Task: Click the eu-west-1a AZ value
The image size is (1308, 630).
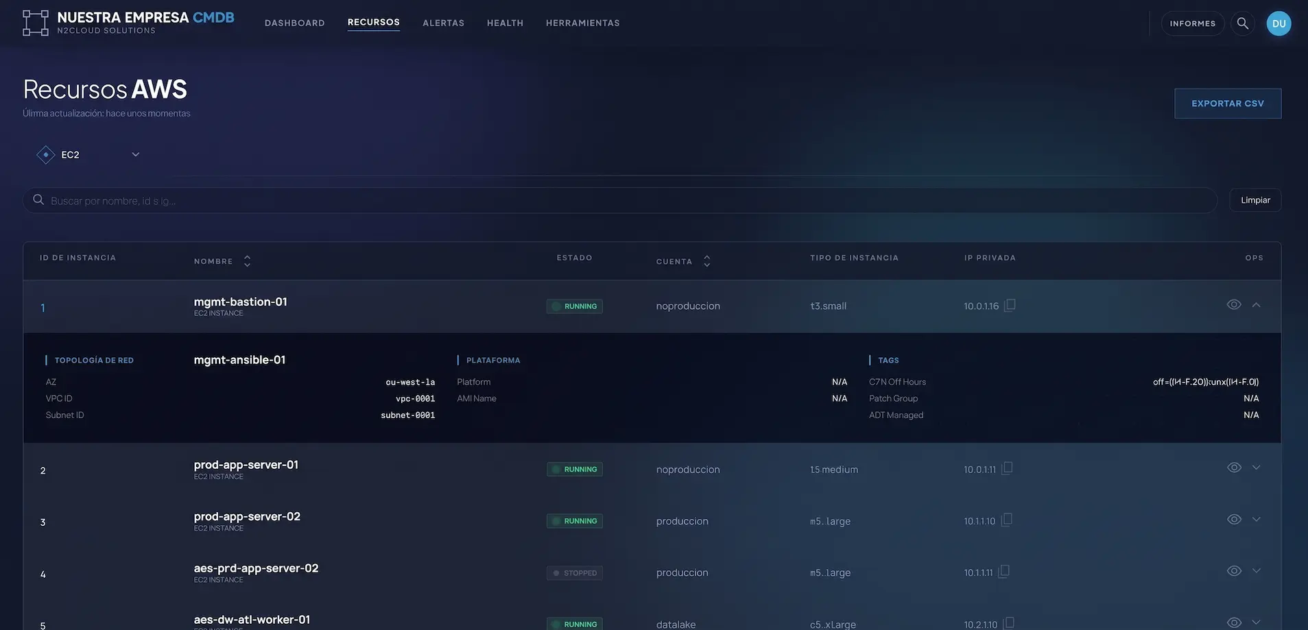Action: (410, 383)
